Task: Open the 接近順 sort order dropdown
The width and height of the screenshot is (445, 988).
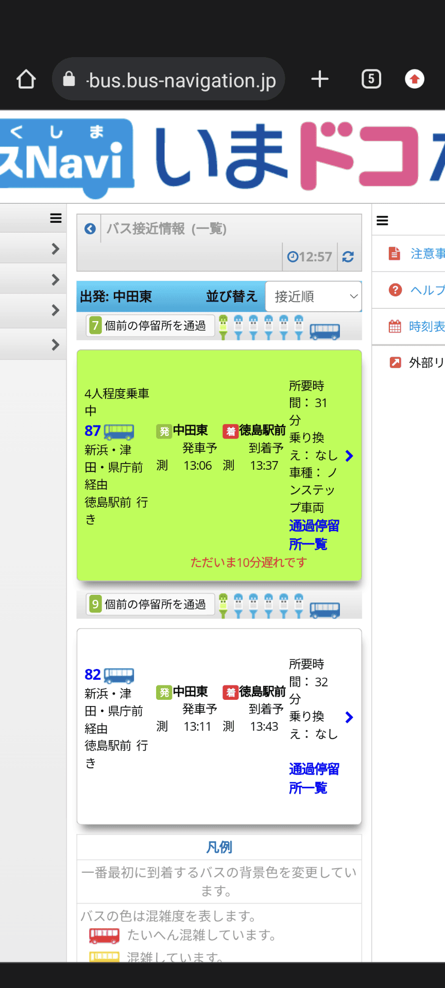Action: coord(313,296)
